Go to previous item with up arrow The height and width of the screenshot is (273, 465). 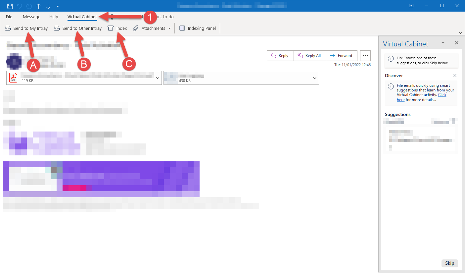tap(38, 6)
